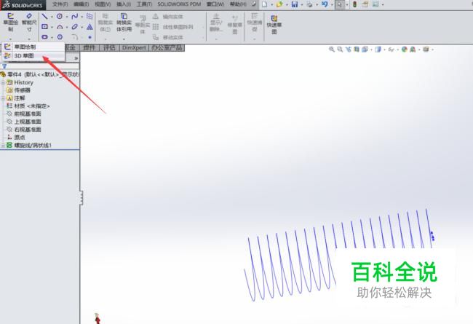The height and width of the screenshot is (324, 473).
Task: Click Zoom to Area icon in view toolbar
Action: click(x=340, y=50)
